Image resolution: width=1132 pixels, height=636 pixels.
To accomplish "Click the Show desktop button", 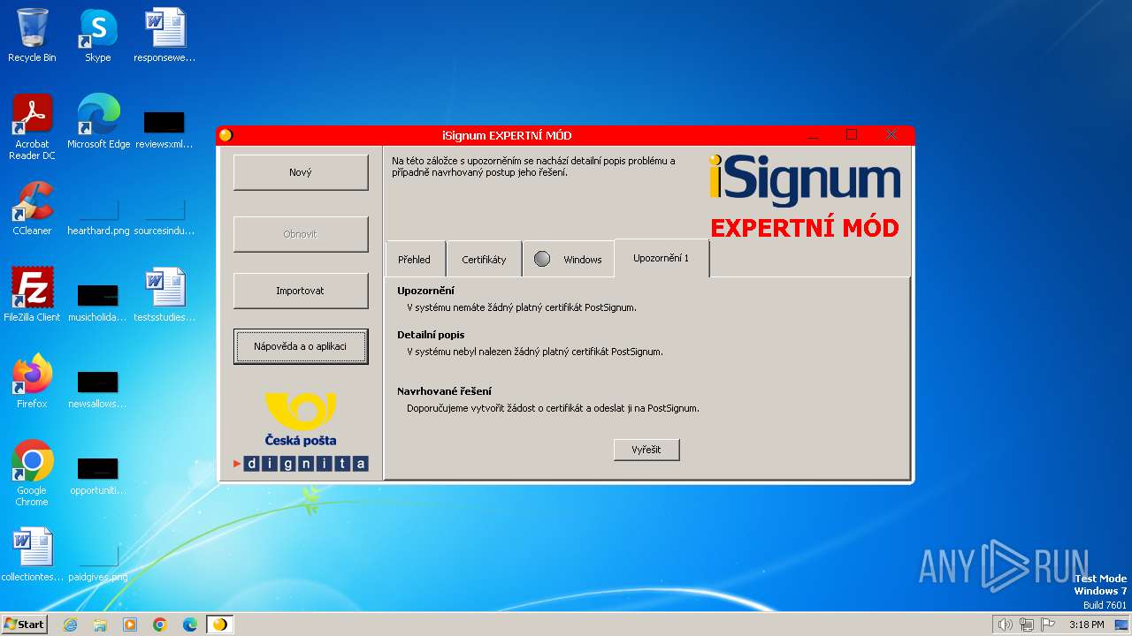I will tap(1121, 625).
